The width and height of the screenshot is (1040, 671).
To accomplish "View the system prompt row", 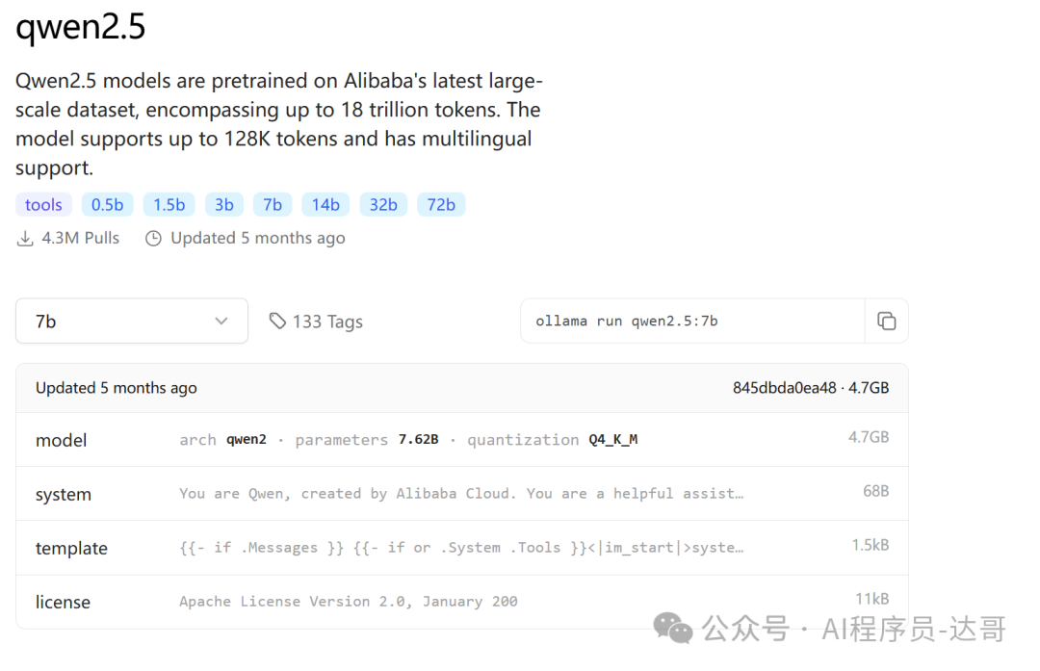I will [x=462, y=494].
